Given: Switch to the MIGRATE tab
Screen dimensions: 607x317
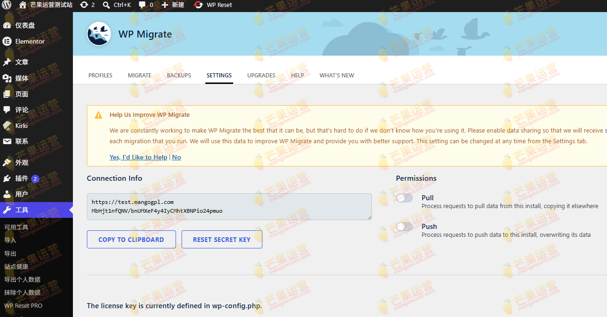Looking at the screenshot, I should (x=140, y=75).
